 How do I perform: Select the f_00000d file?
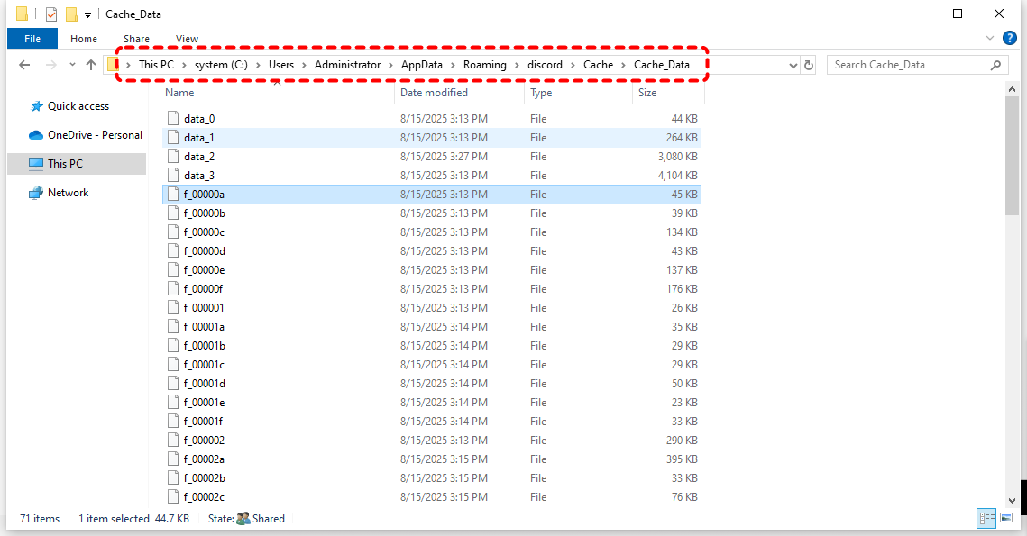432,251
